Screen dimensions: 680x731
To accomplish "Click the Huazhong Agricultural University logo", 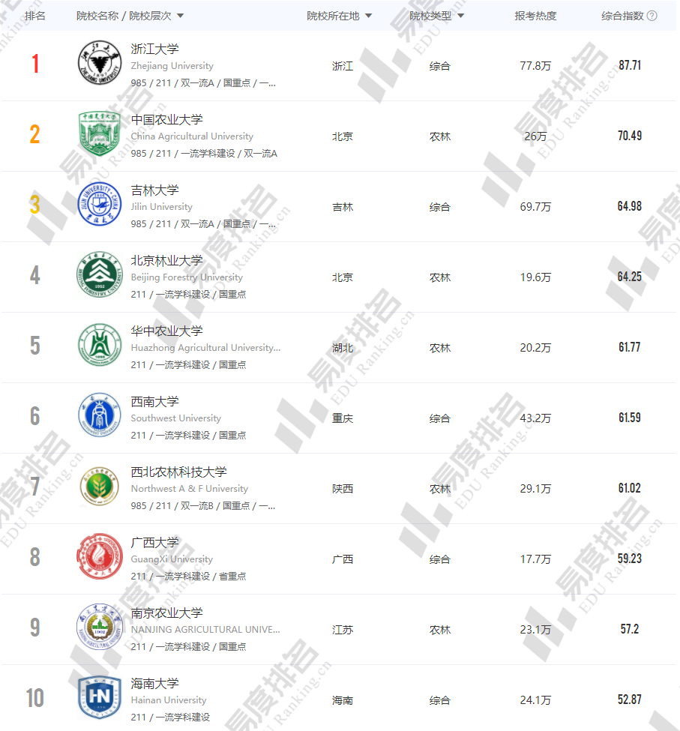I will click(x=100, y=346).
